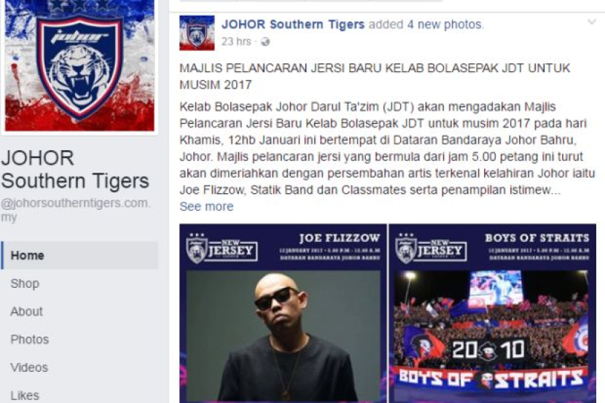Click the small JDT avatar beside post

click(x=197, y=33)
